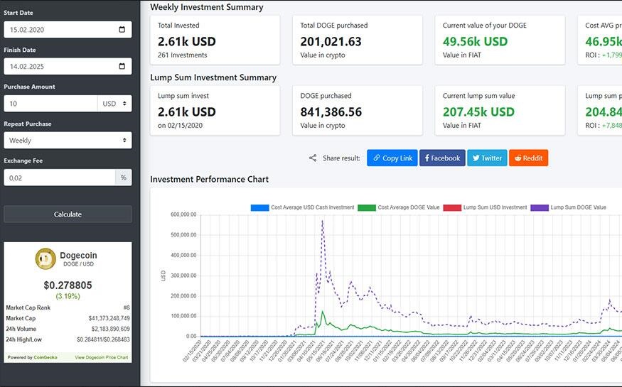This screenshot has height=387, width=622.
Task: Click the Finish Date field 14.02.2025
Action: (x=68, y=66)
